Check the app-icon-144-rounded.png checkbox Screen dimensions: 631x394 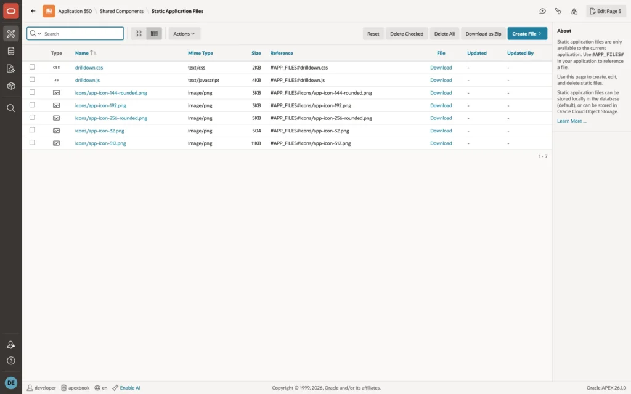tap(32, 92)
